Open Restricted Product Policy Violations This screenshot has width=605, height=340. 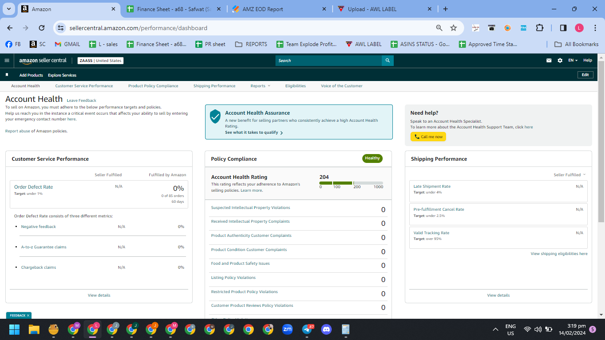[x=244, y=292]
